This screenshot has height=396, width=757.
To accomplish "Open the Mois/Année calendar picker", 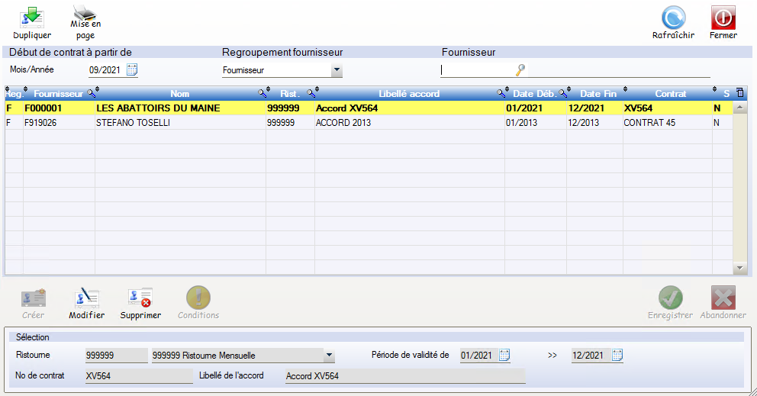I will click(x=132, y=70).
